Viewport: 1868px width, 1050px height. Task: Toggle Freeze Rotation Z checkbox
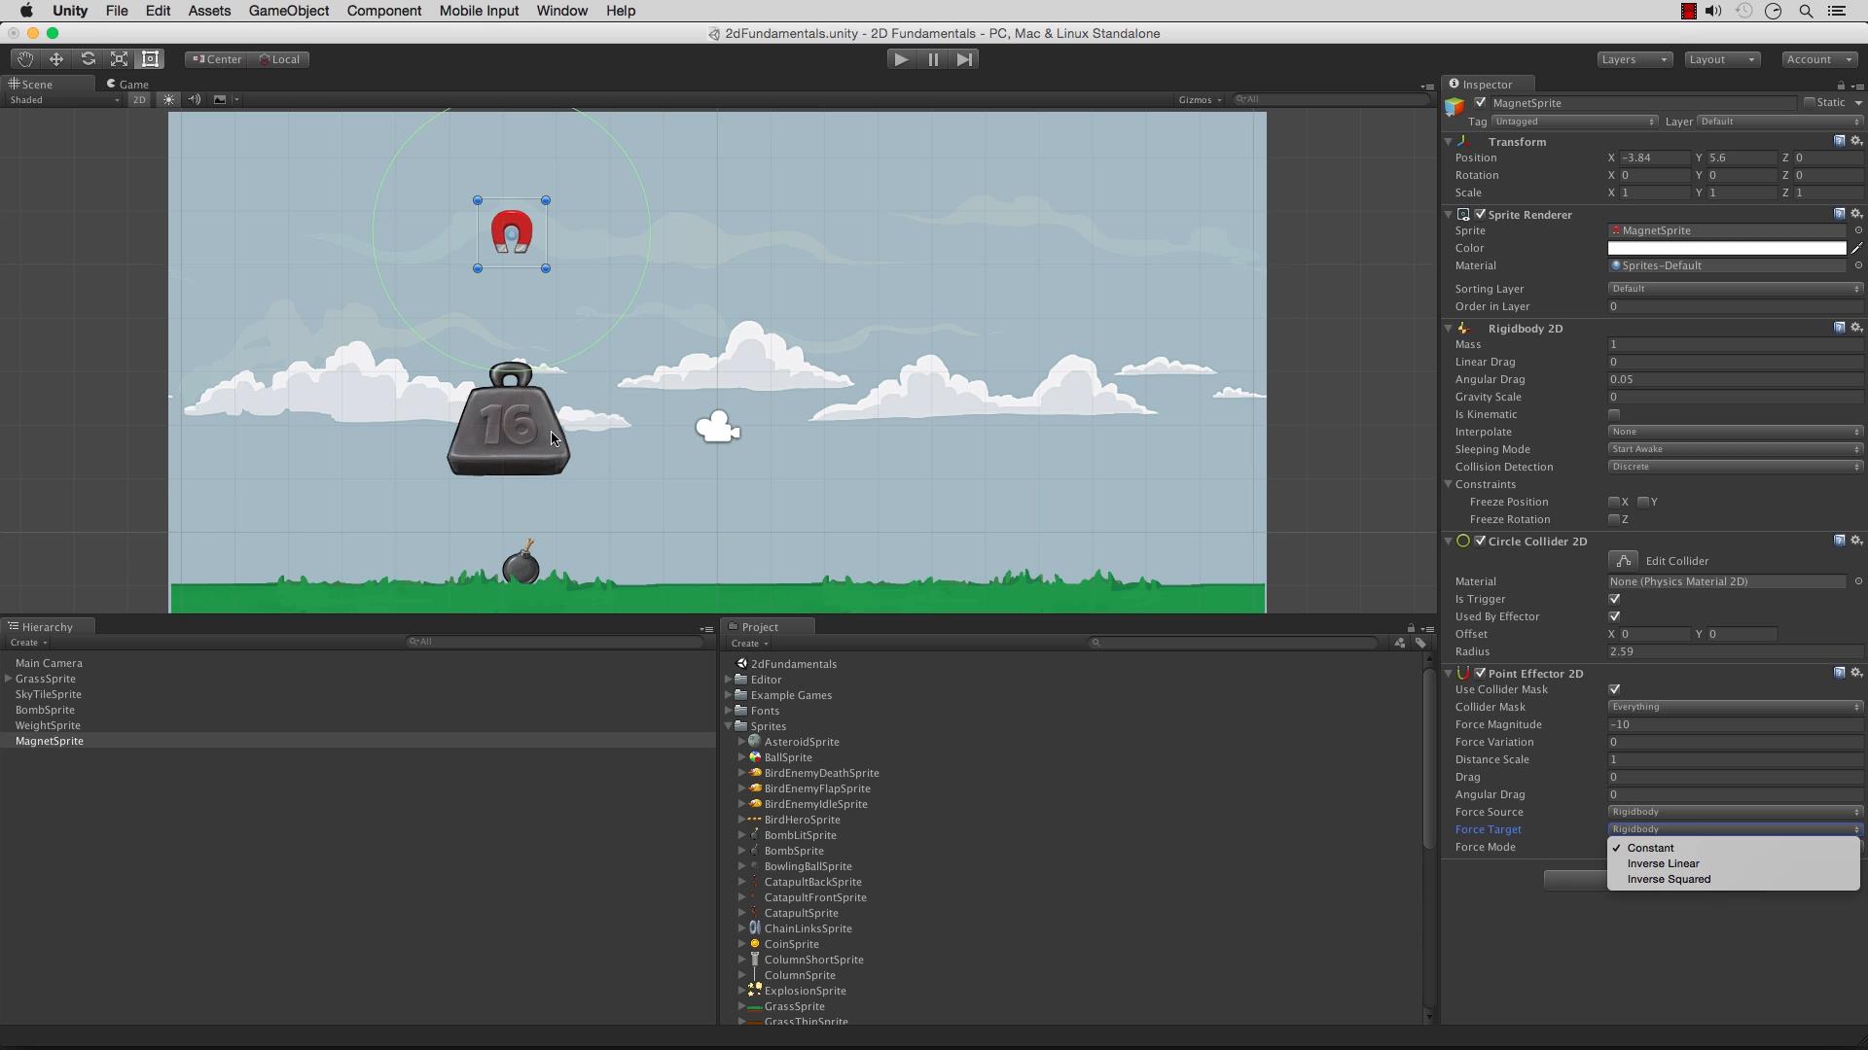pyautogui.click(x=1614, y=519)
